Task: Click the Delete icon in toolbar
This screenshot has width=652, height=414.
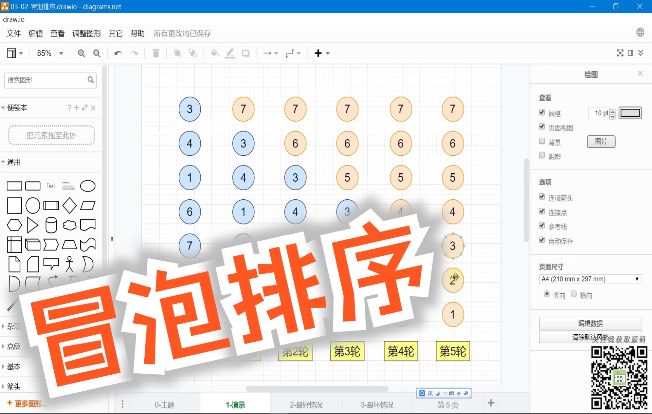Action: tap(156, 53)
